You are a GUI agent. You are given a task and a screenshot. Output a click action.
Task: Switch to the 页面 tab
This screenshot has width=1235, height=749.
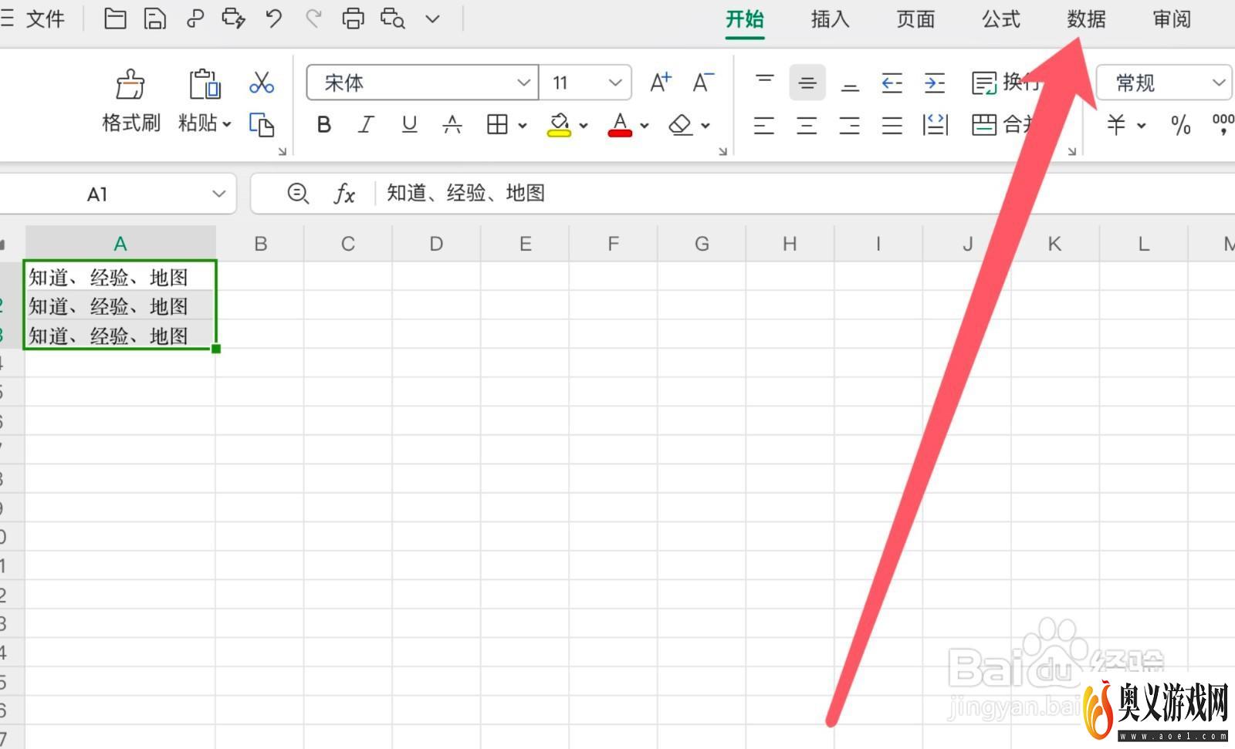point(915,19)
